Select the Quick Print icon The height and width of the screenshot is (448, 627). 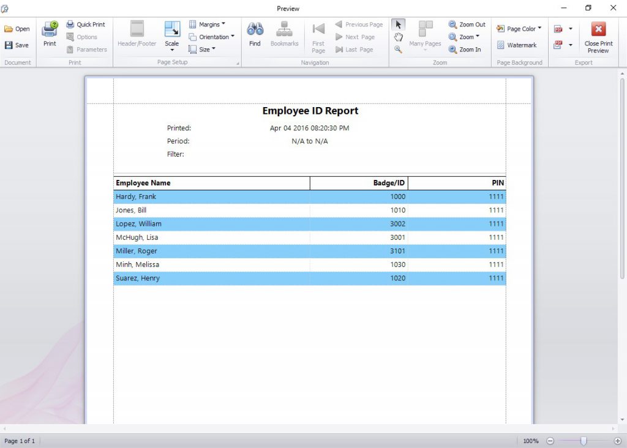(x=69, y=24)
